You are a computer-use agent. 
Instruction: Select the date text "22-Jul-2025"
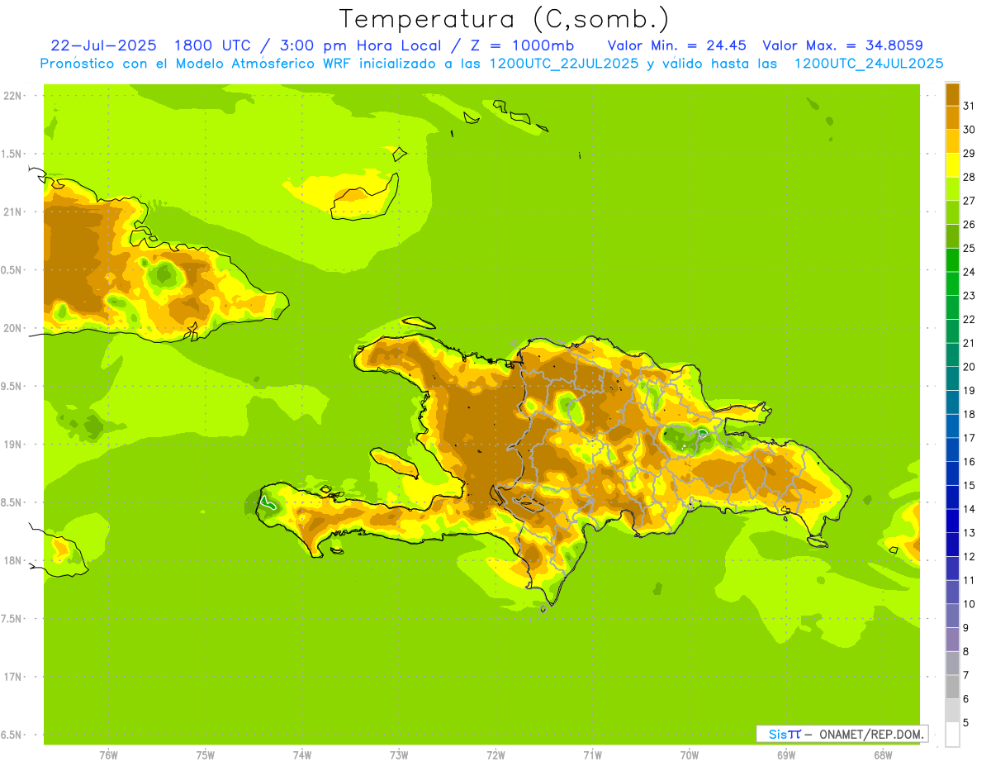pos(105,45)
